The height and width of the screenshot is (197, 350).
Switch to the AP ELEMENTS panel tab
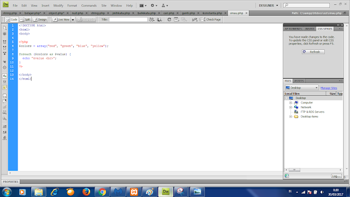293,29
